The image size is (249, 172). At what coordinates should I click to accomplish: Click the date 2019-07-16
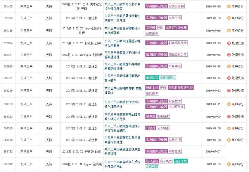(x=213, y=55)
